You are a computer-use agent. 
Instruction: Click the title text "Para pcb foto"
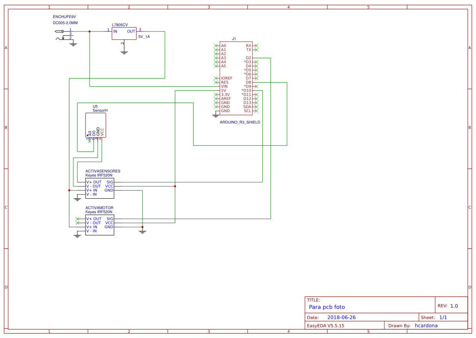327,307
